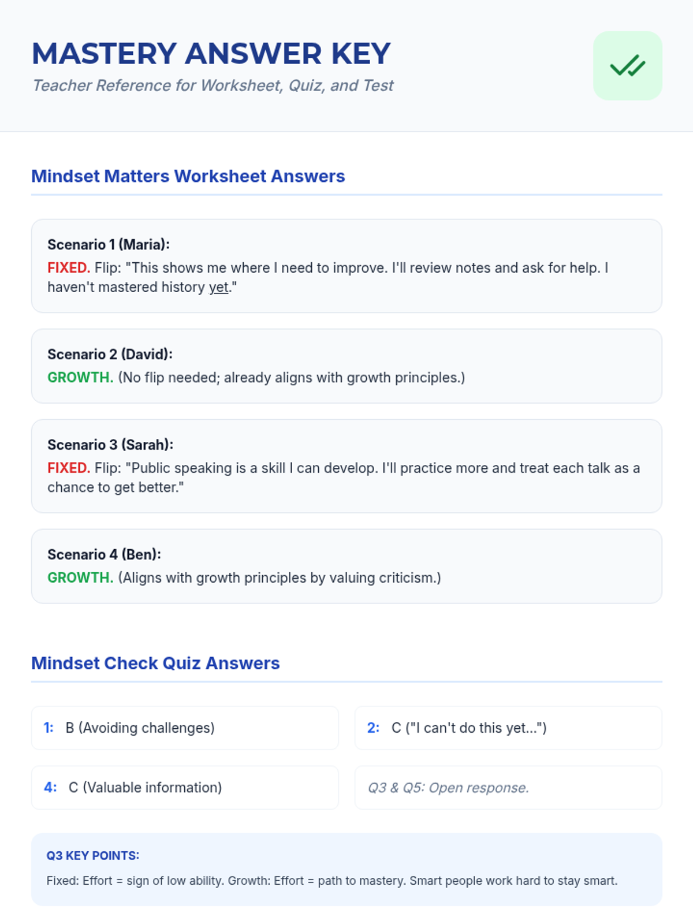Select quiz answer 2: C I can't do this yet

pyautogui.click(x=508, y=728)
